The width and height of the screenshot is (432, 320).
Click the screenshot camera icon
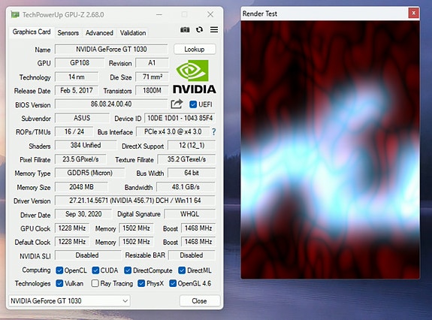point(185,30)
